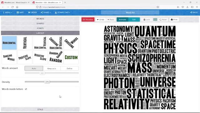The width and height of the screenshot is (200, 113).
Task: Click the Print button
Action: point(174,19)
